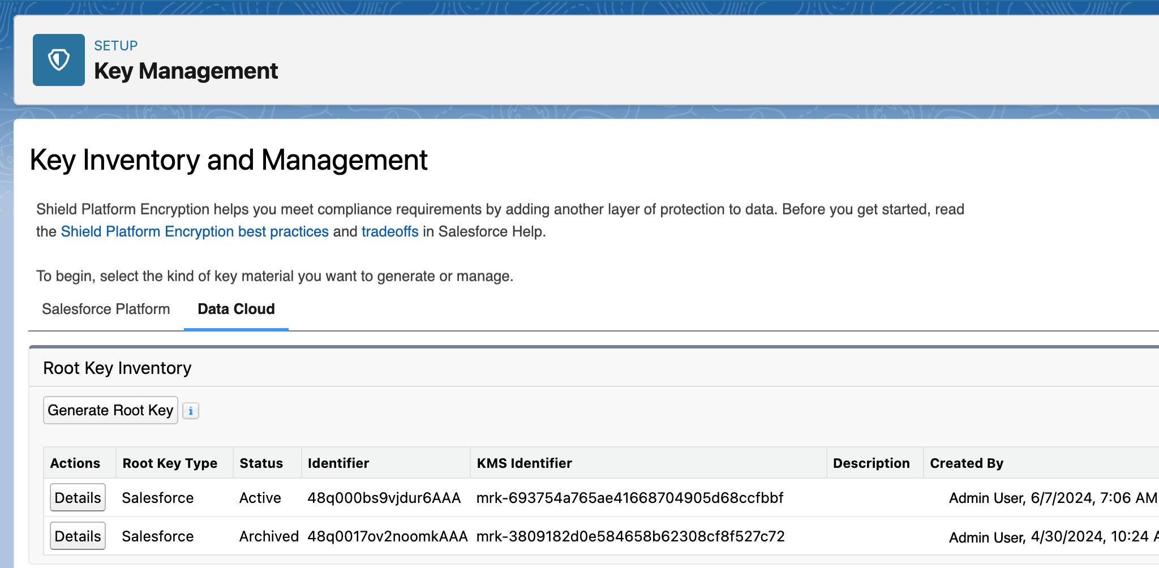Click the SETUP breadcrumb label
The image size is (1159, 568).
[116, 46]
